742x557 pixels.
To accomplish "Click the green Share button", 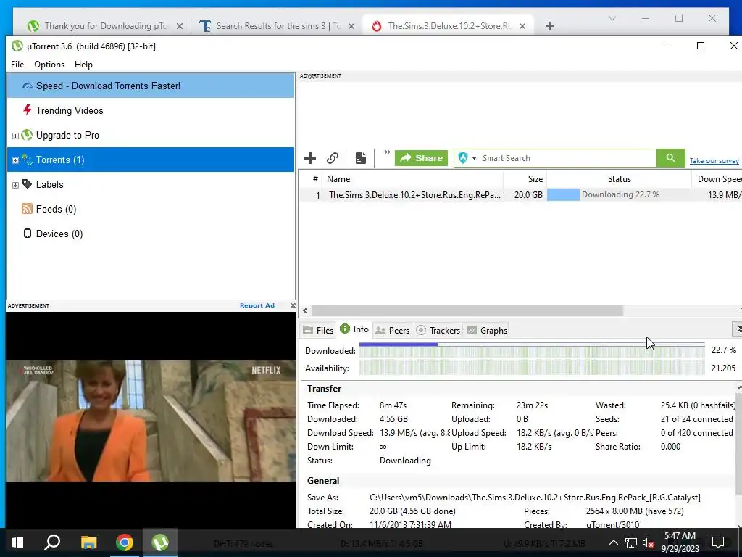I will coord(421,158).
